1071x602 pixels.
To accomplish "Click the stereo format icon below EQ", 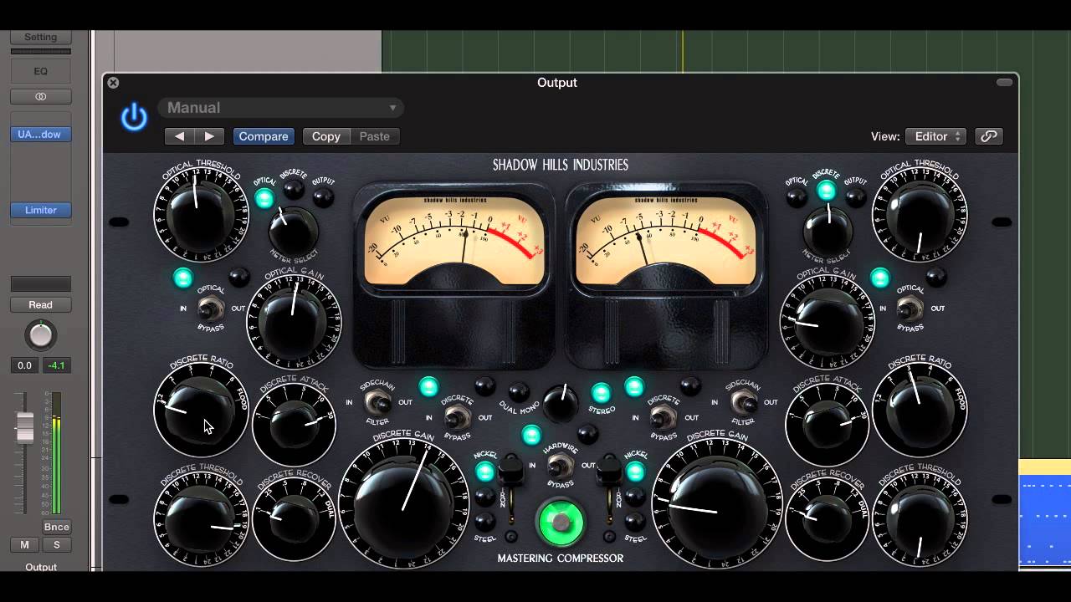I will 40,97.
